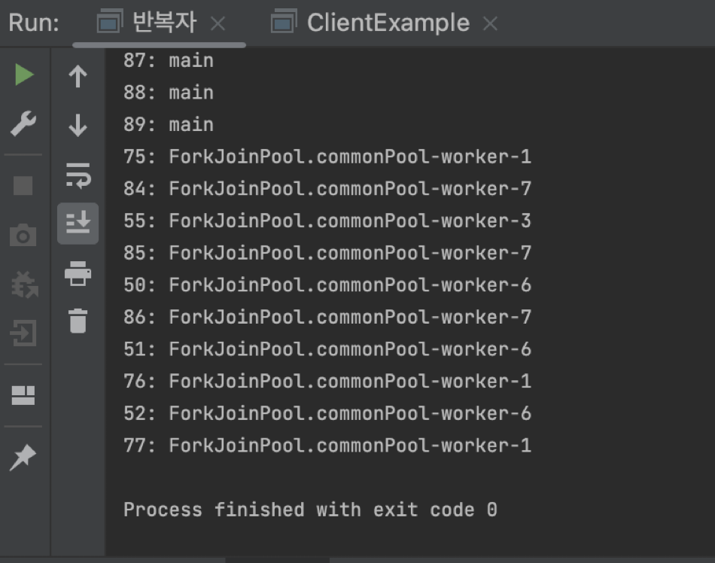Print console output with the printer icon
Image resolution: width=715 pixels, height=563 pixels.
pos(78,273)
